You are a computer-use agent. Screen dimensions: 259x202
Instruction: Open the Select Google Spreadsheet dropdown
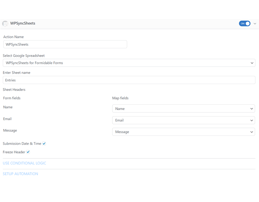point(129,63)
